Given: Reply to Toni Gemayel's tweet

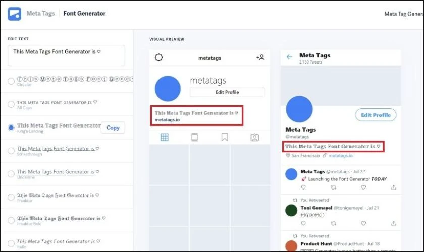Looking at the screenshot, I should click(303, 223).
